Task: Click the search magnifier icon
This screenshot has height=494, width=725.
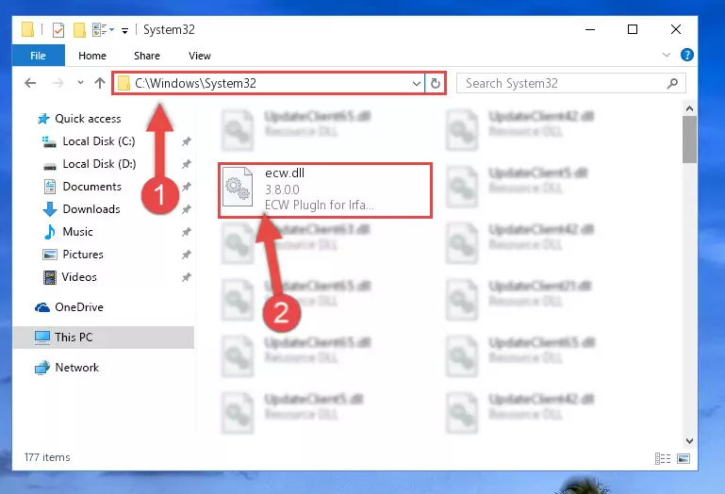Action: (x=672, y=83)
